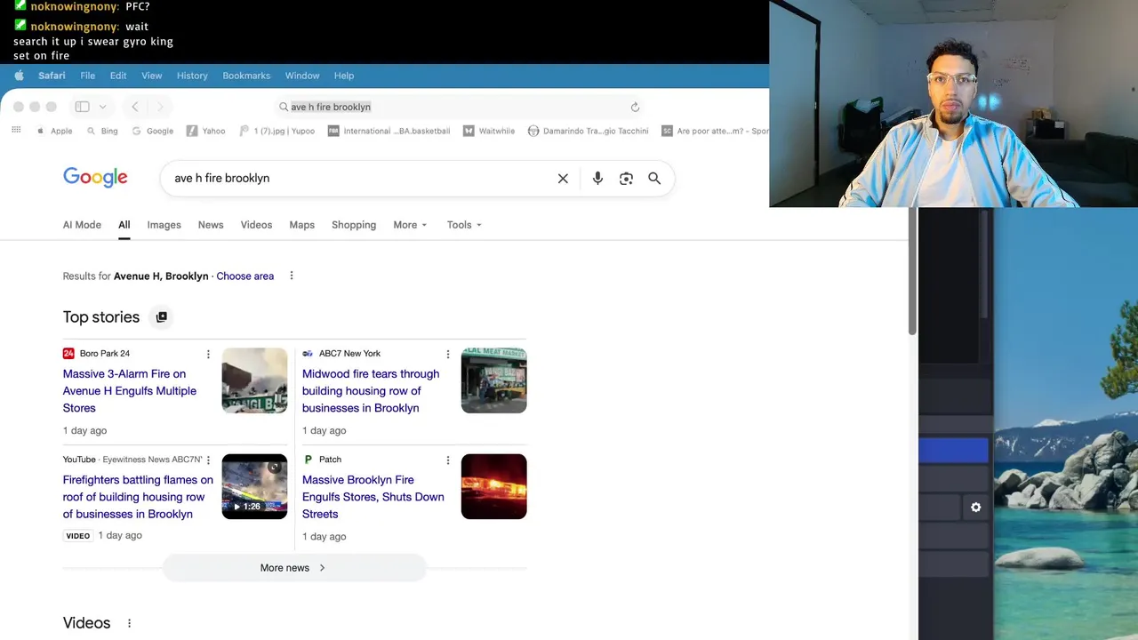Open the International basketball bookmark
1138x640 pixels.
[x=389, y=131]
